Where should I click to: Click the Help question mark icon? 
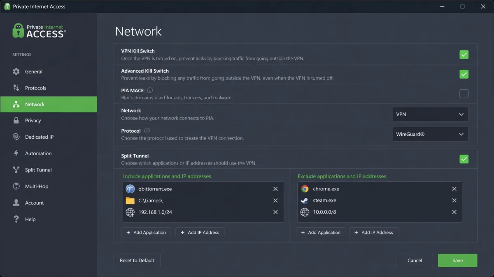(16, 219)
